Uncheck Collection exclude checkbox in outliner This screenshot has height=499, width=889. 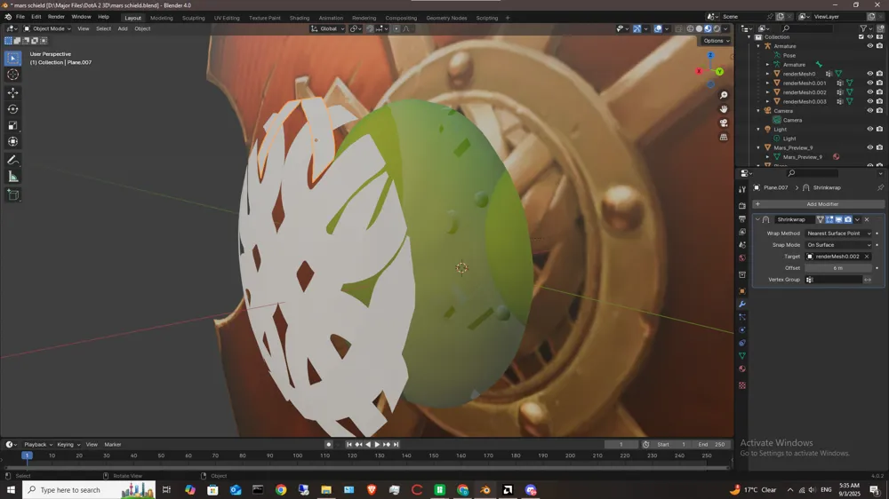click(861, 36)
